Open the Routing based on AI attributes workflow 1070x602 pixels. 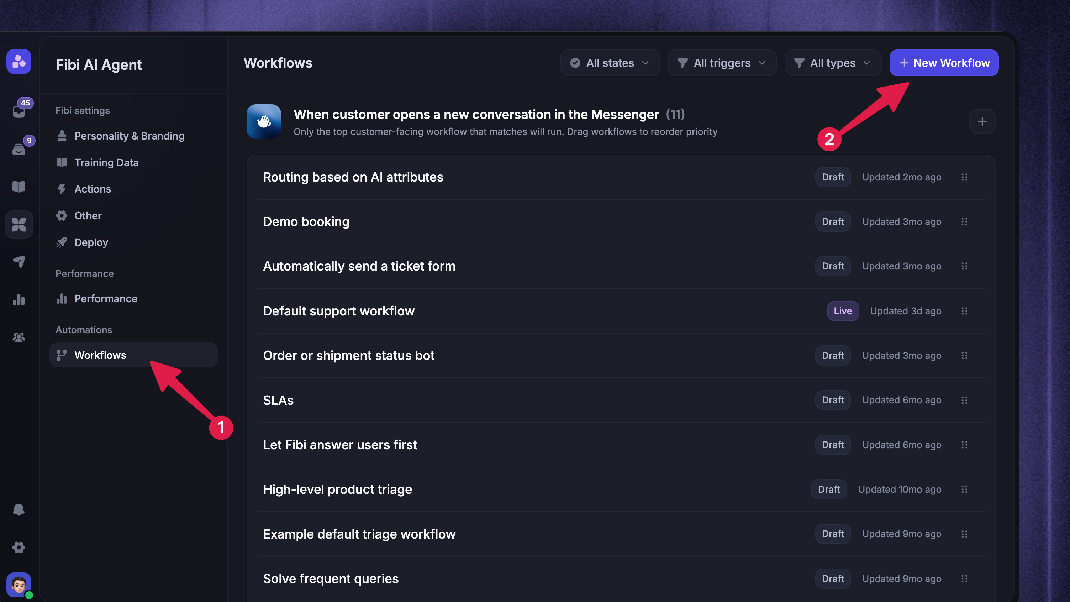[x=621, y=177]
